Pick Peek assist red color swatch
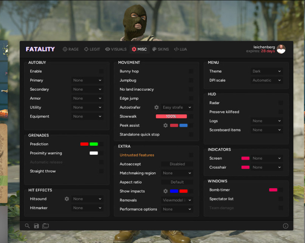Image resolution: width=305 pixels, height=243 pixels. (x=174, y=125)
